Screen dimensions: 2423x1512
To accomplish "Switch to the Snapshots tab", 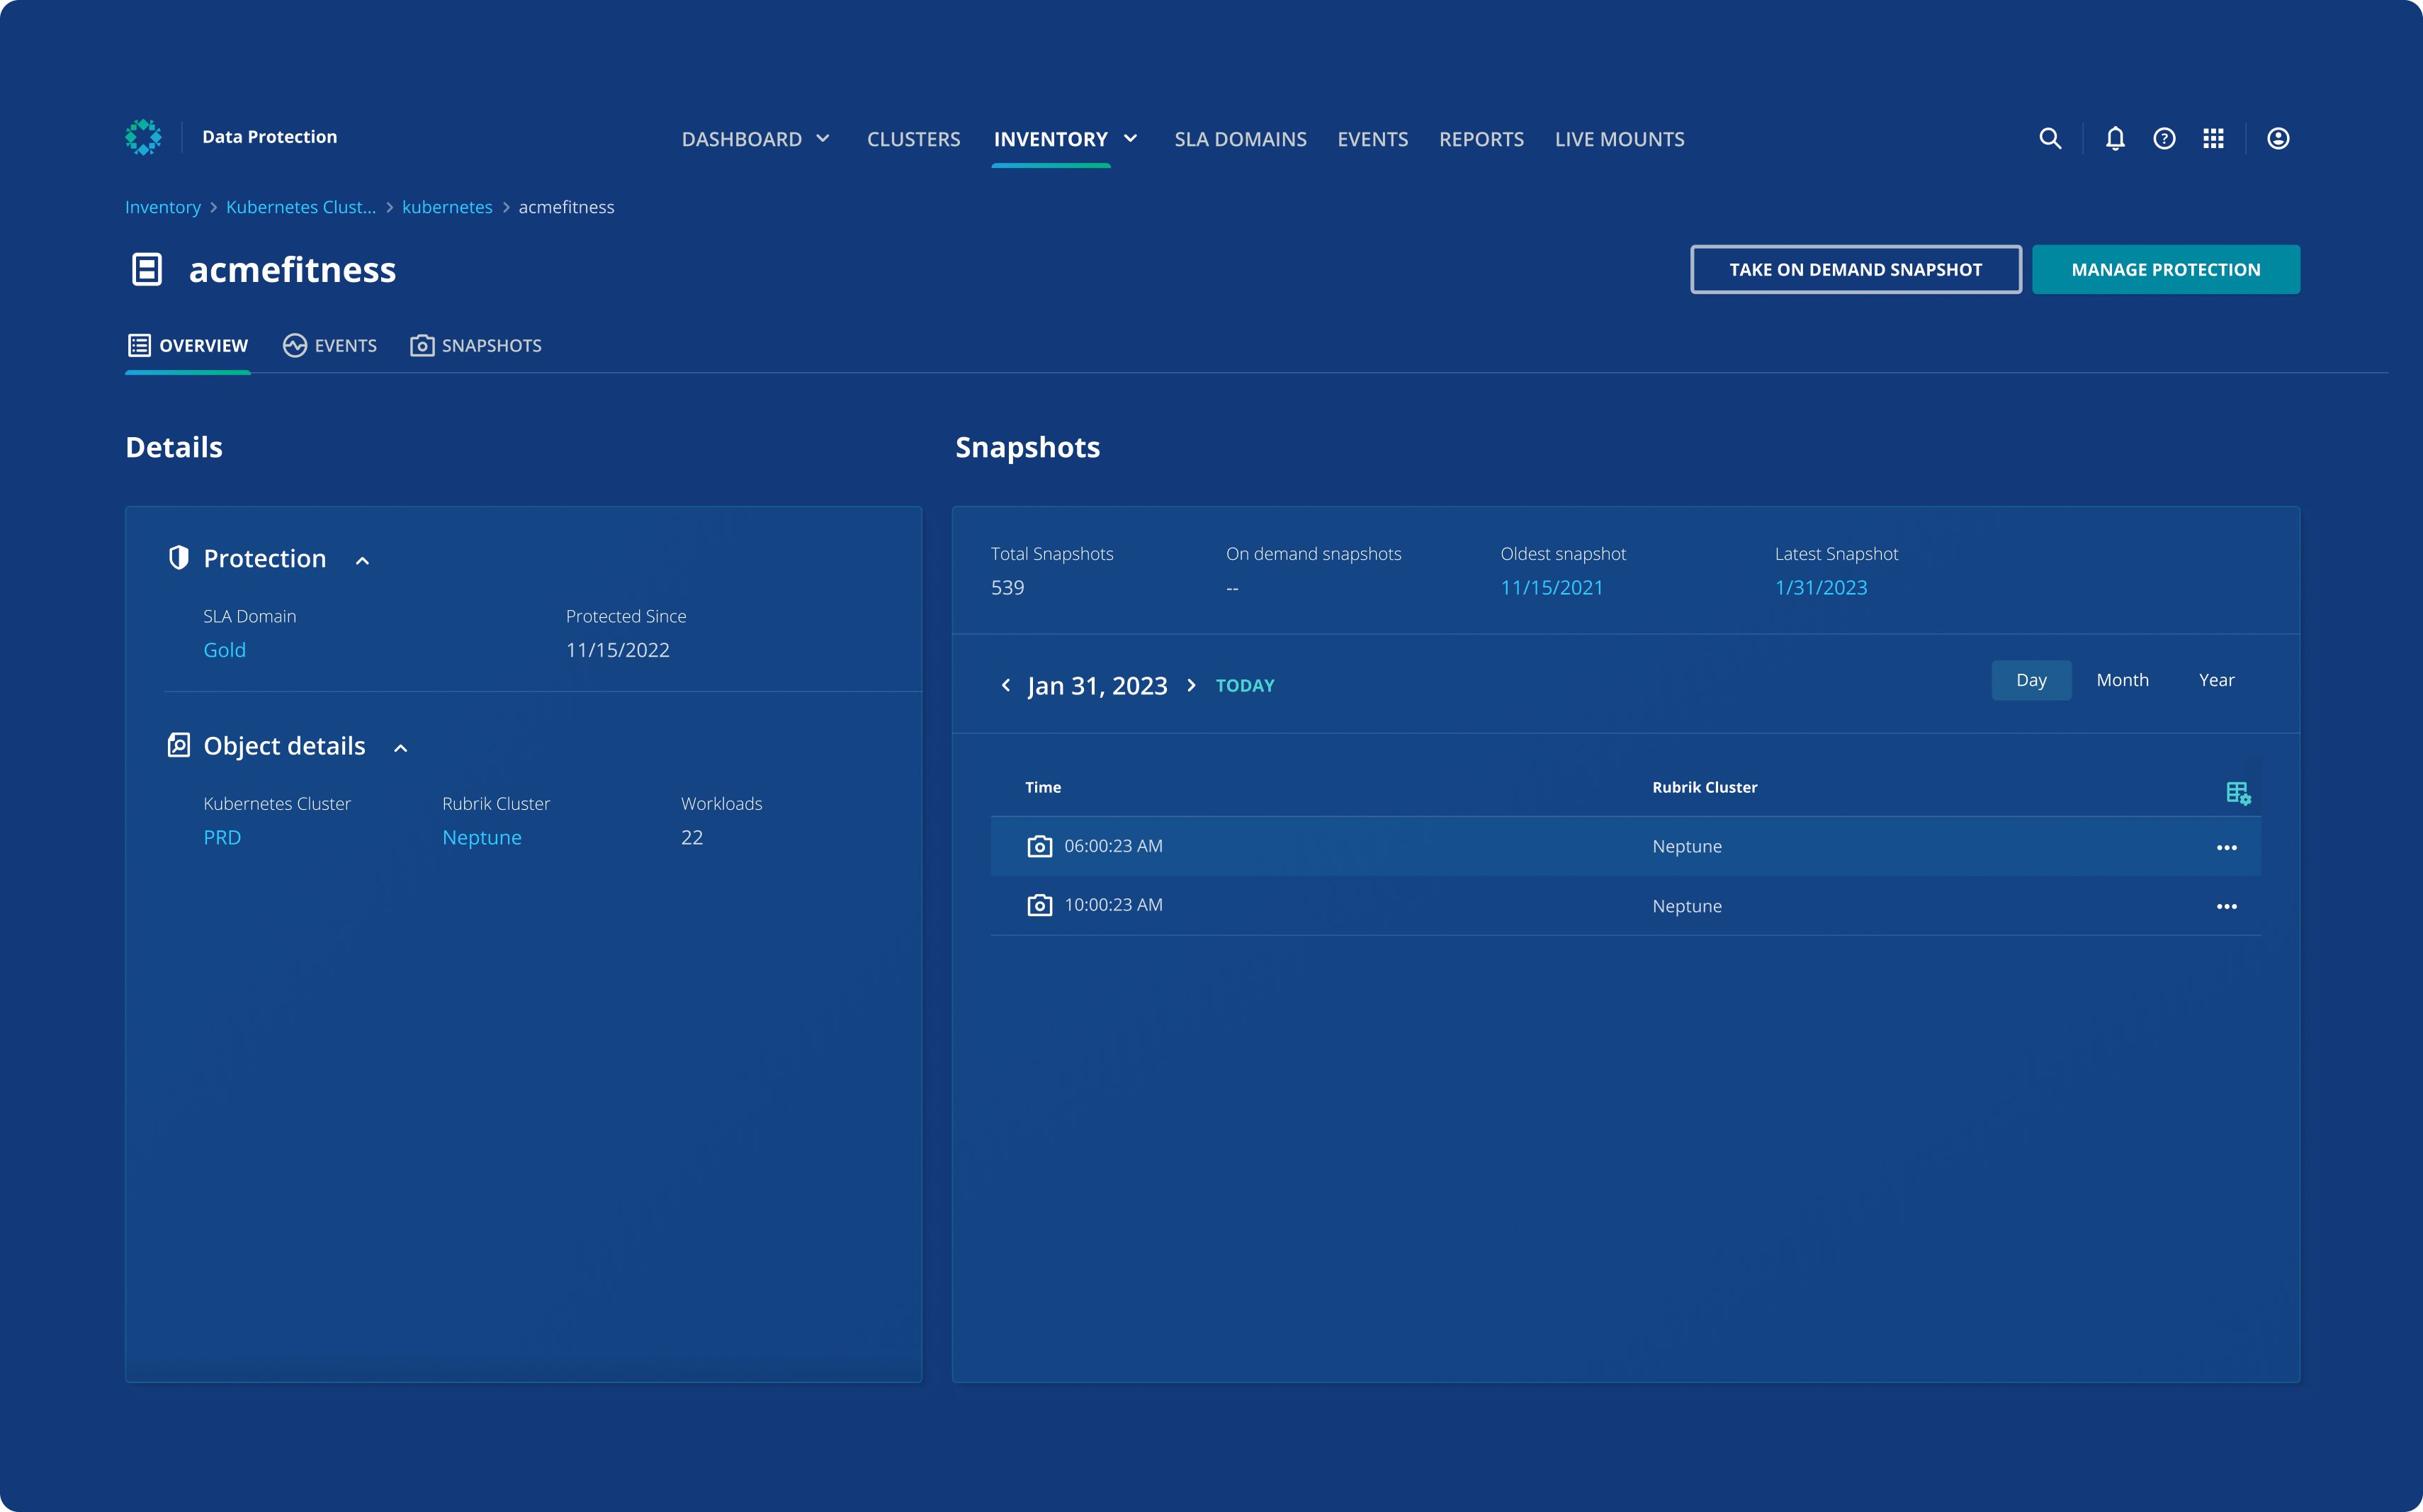I will [x=476, y=345].
